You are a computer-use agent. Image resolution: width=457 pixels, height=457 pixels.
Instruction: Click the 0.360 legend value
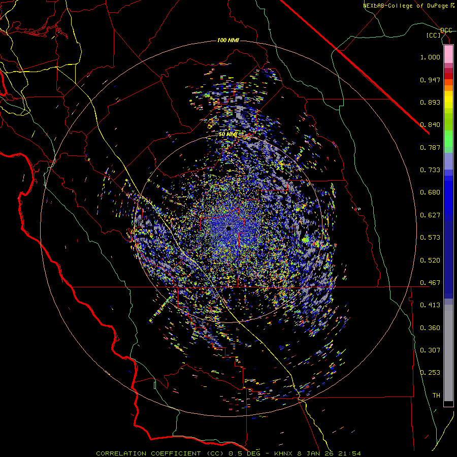click(x=430, y=328)
